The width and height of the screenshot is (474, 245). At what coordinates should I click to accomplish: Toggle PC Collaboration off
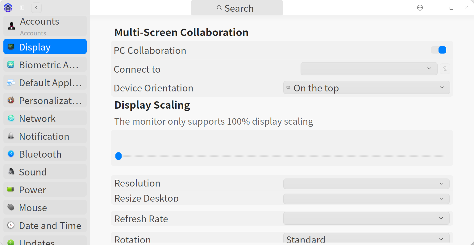click(439, 50)
